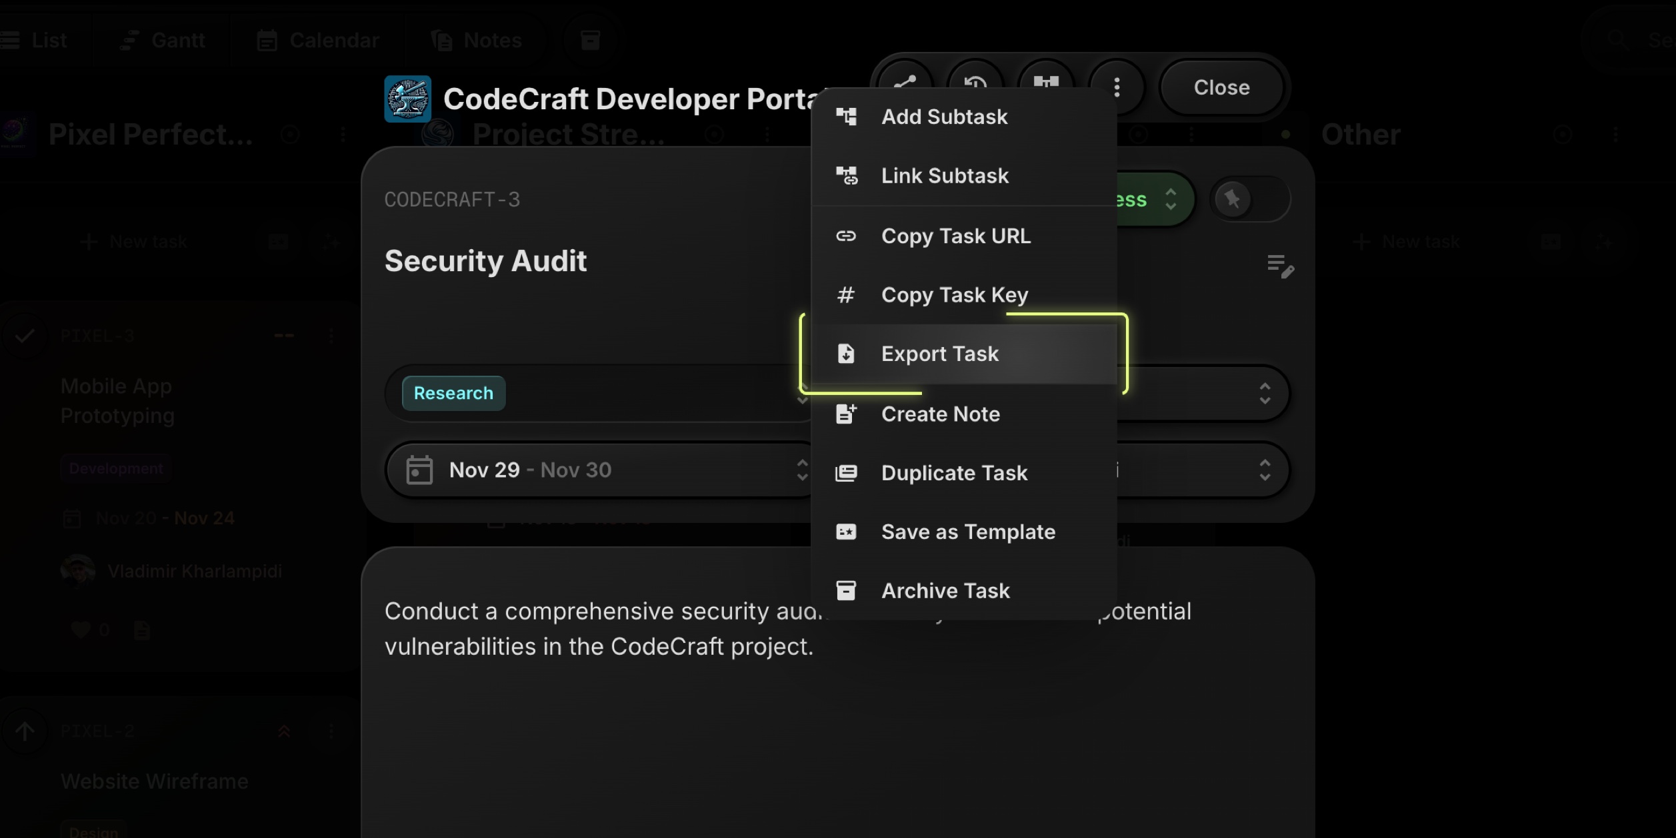The width and height of the screenshot is (1676, 838).
Task: Switch to the Calendar tab
Action: [318, 39]
